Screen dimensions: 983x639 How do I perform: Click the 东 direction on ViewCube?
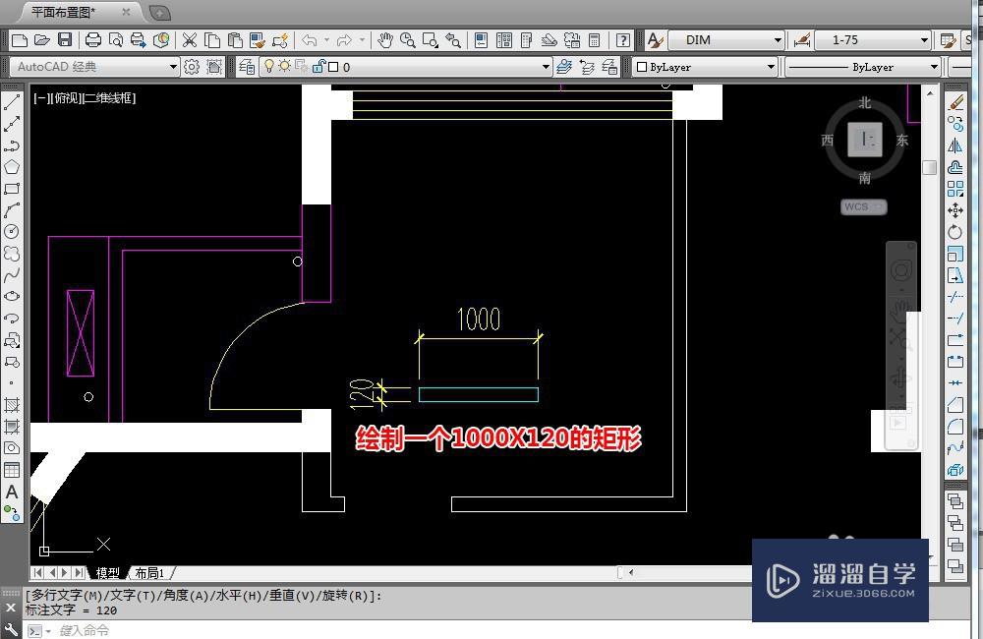[901, 140]
